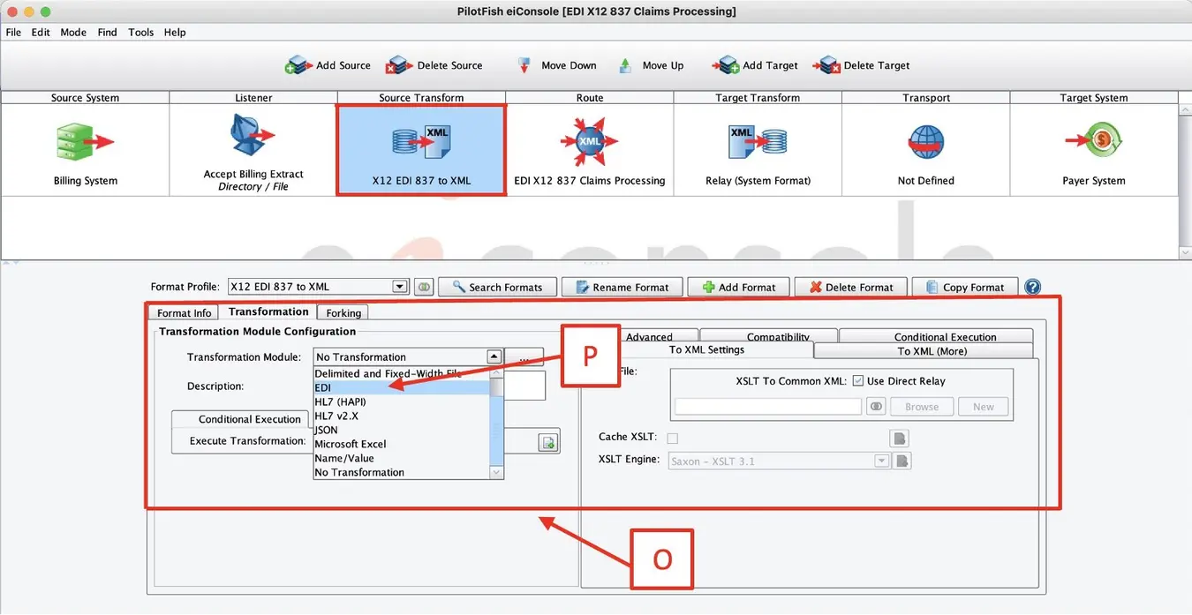This screenshot has height=615, width=1192.
Task: Open the Help menu
Action: [175, 32]
